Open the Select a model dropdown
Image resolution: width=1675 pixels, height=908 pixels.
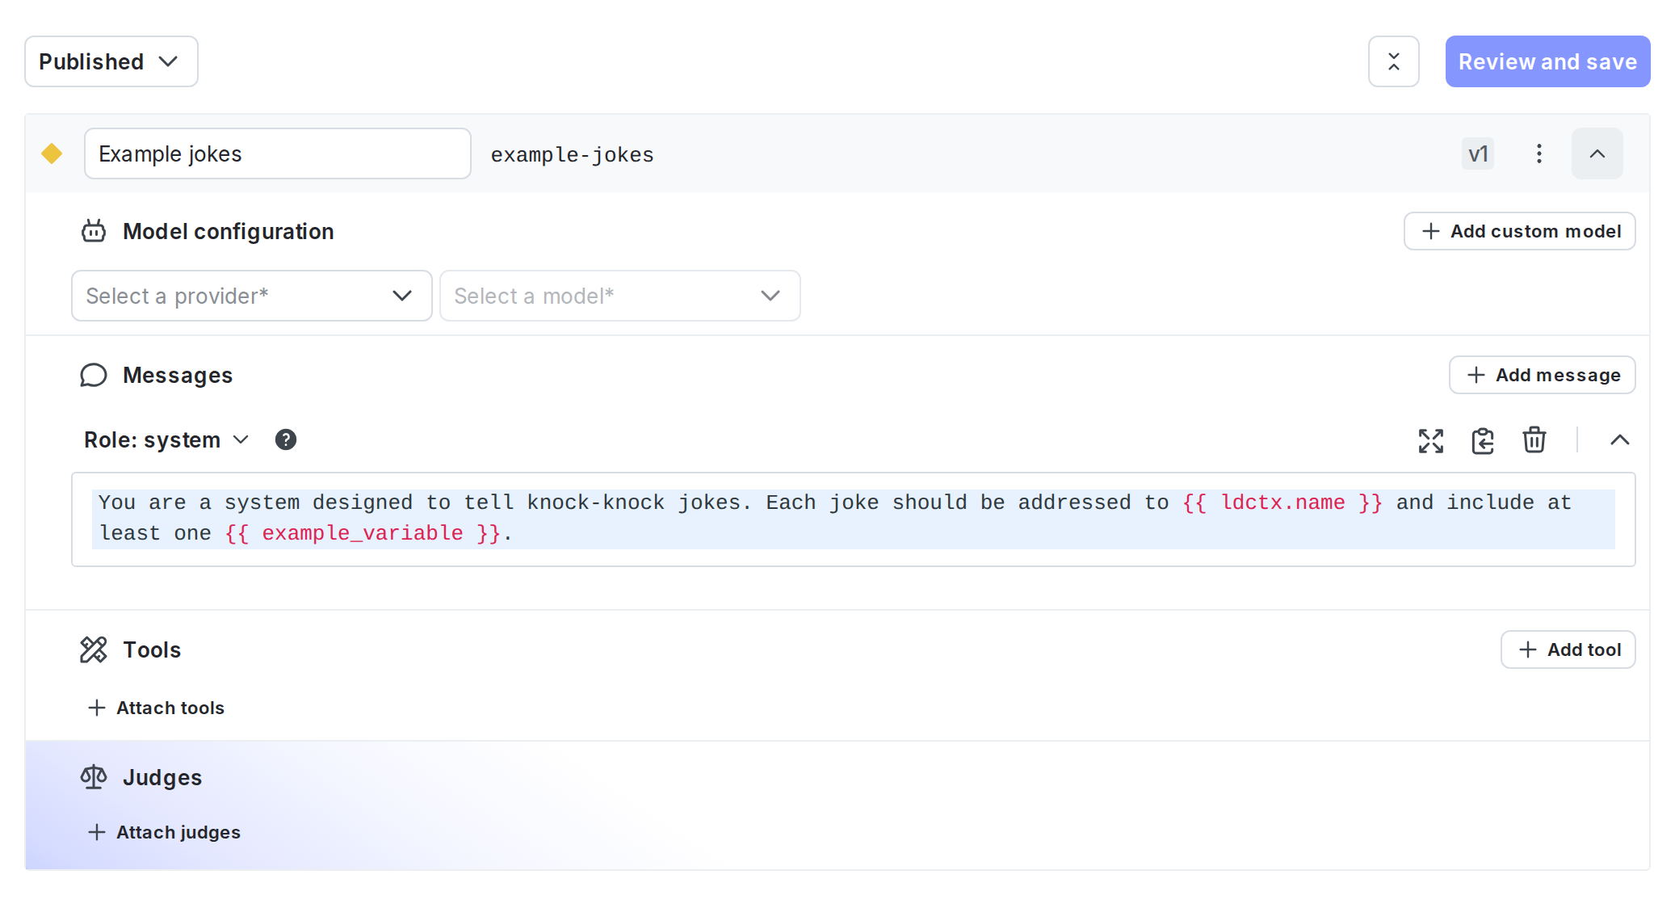point(619,296)
